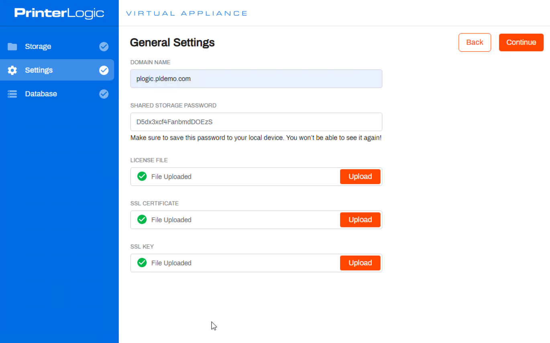Upload a new license file
This screenshot has width=550, height=343.
(360, 176)
